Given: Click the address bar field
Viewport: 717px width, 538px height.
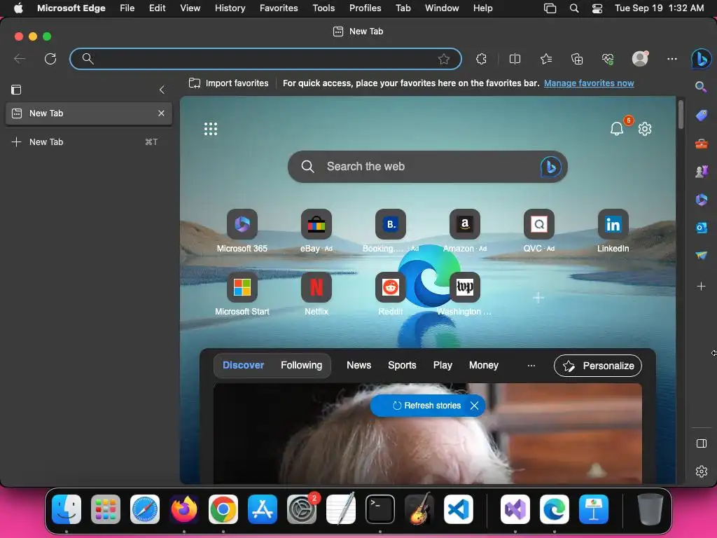Looking at the screenshot, I should 265,59.
